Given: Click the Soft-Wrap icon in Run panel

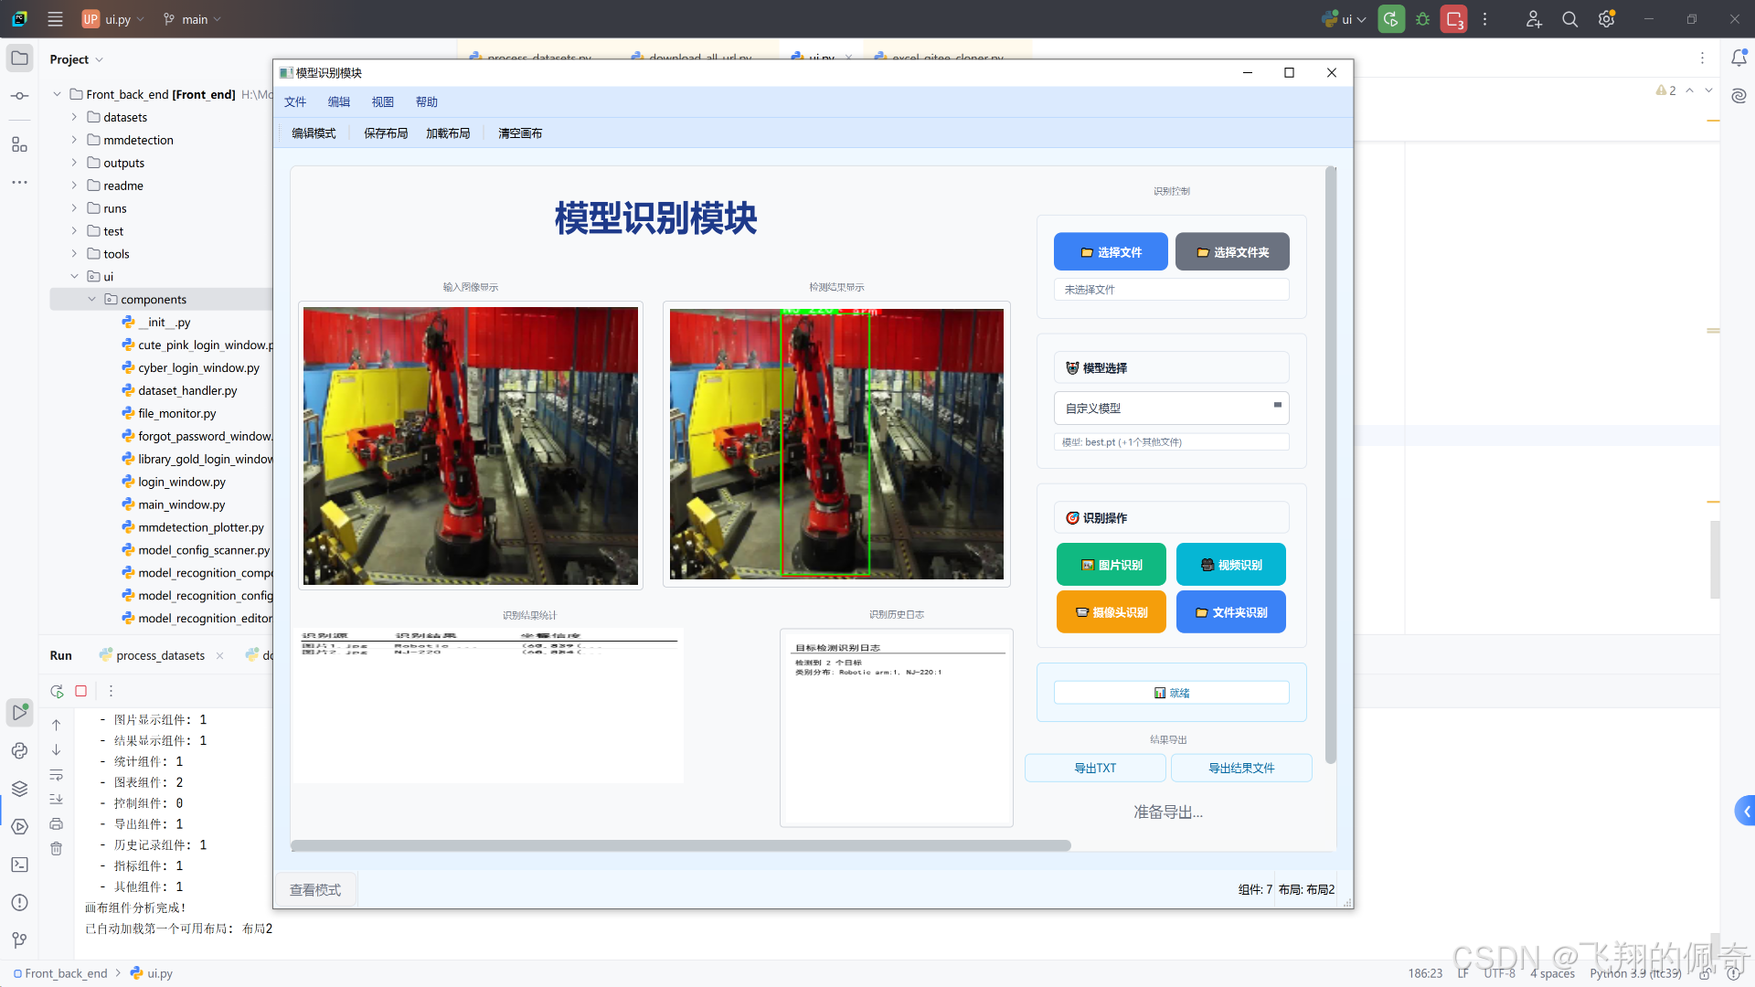Looking at the screenshot, I should (56, 775).
